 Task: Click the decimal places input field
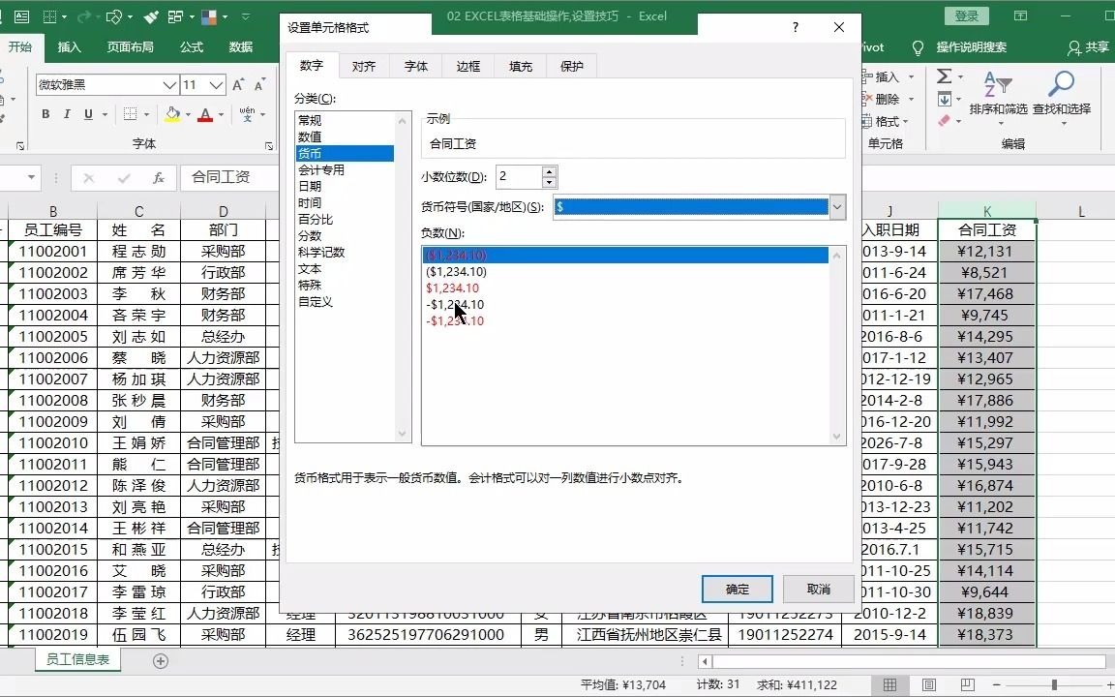tap(519, 176)
